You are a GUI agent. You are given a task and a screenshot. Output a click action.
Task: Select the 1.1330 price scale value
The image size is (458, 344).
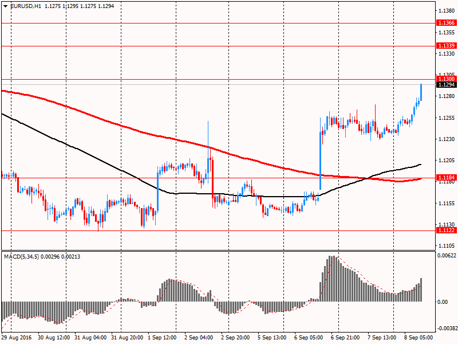[x=447, y=54]
